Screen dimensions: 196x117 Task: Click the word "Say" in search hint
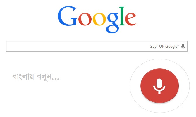[x=153, y=47]
